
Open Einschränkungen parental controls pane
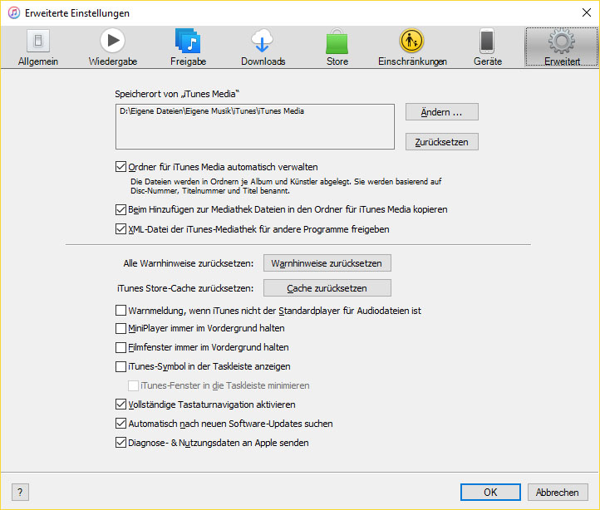412,47
